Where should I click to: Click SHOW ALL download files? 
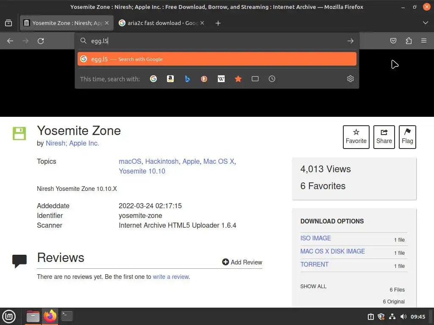pos(313,286)
